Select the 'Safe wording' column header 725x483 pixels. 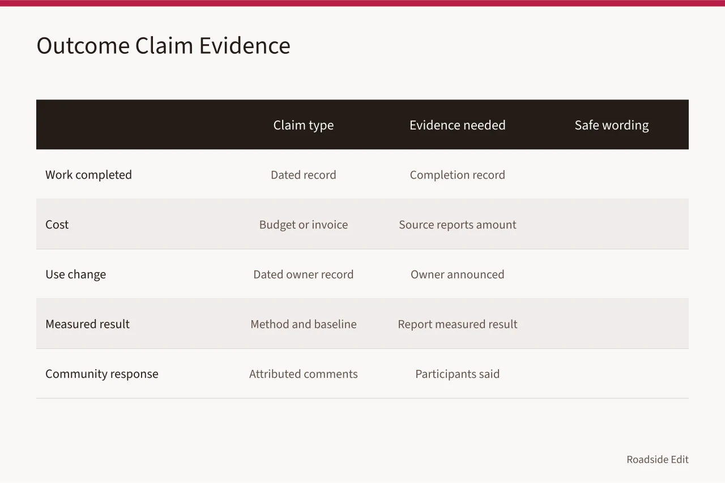click(612, 125)
